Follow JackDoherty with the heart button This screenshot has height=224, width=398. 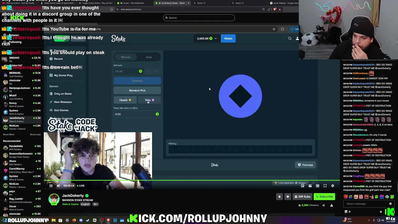click(288, 197)
